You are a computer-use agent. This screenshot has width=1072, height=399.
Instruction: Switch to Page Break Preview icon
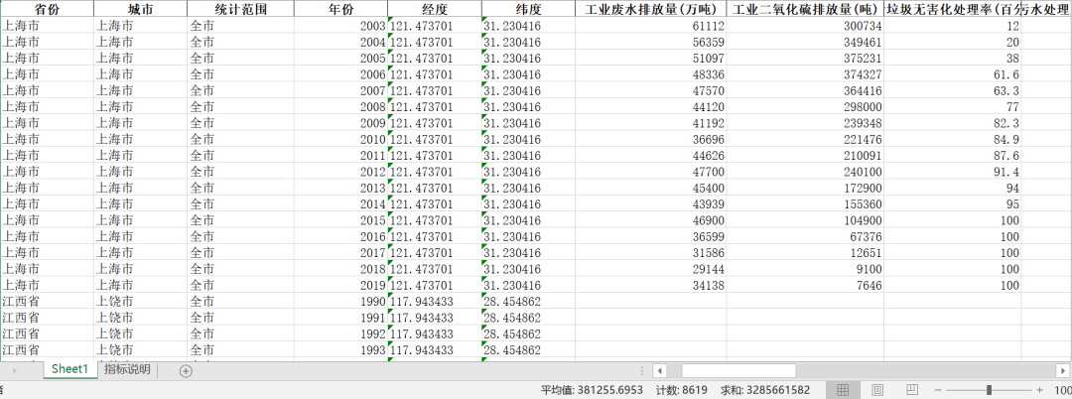[911, 390]
